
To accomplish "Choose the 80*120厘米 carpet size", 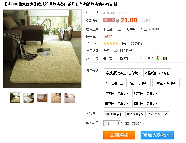I will point(114,114).
